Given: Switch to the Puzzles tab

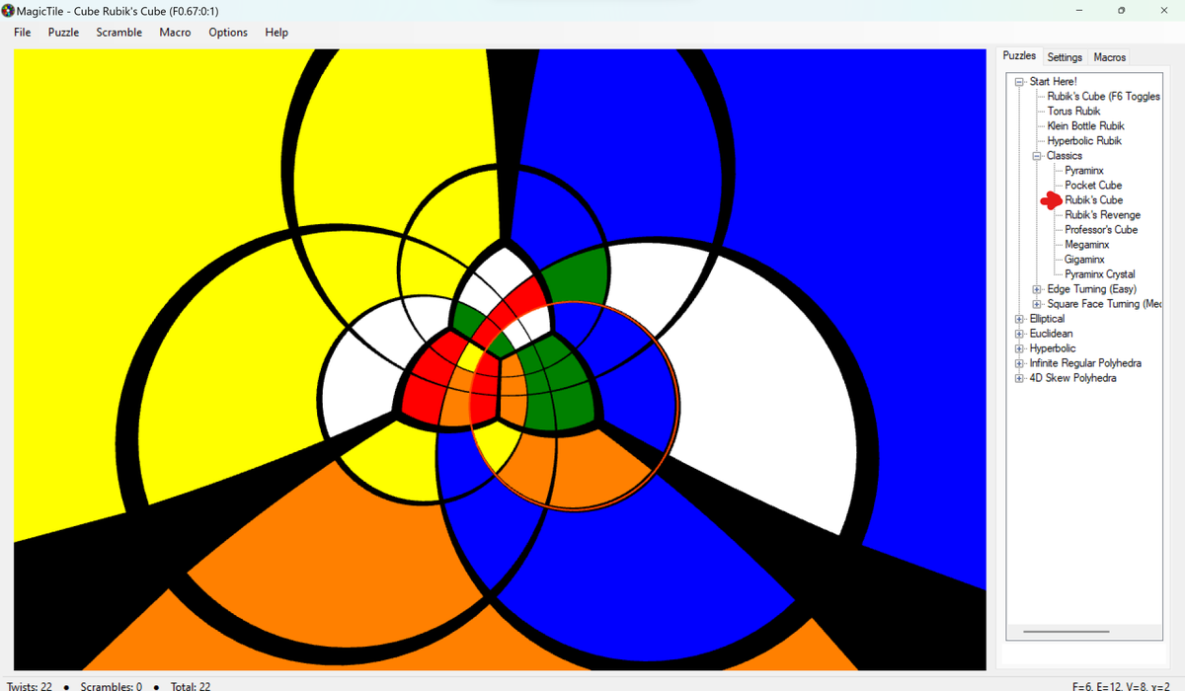Looking at the screenshot, I should 1019,56.
